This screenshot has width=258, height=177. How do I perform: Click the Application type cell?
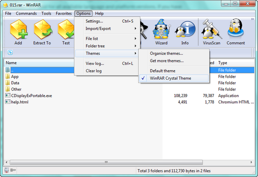[228, 96]
